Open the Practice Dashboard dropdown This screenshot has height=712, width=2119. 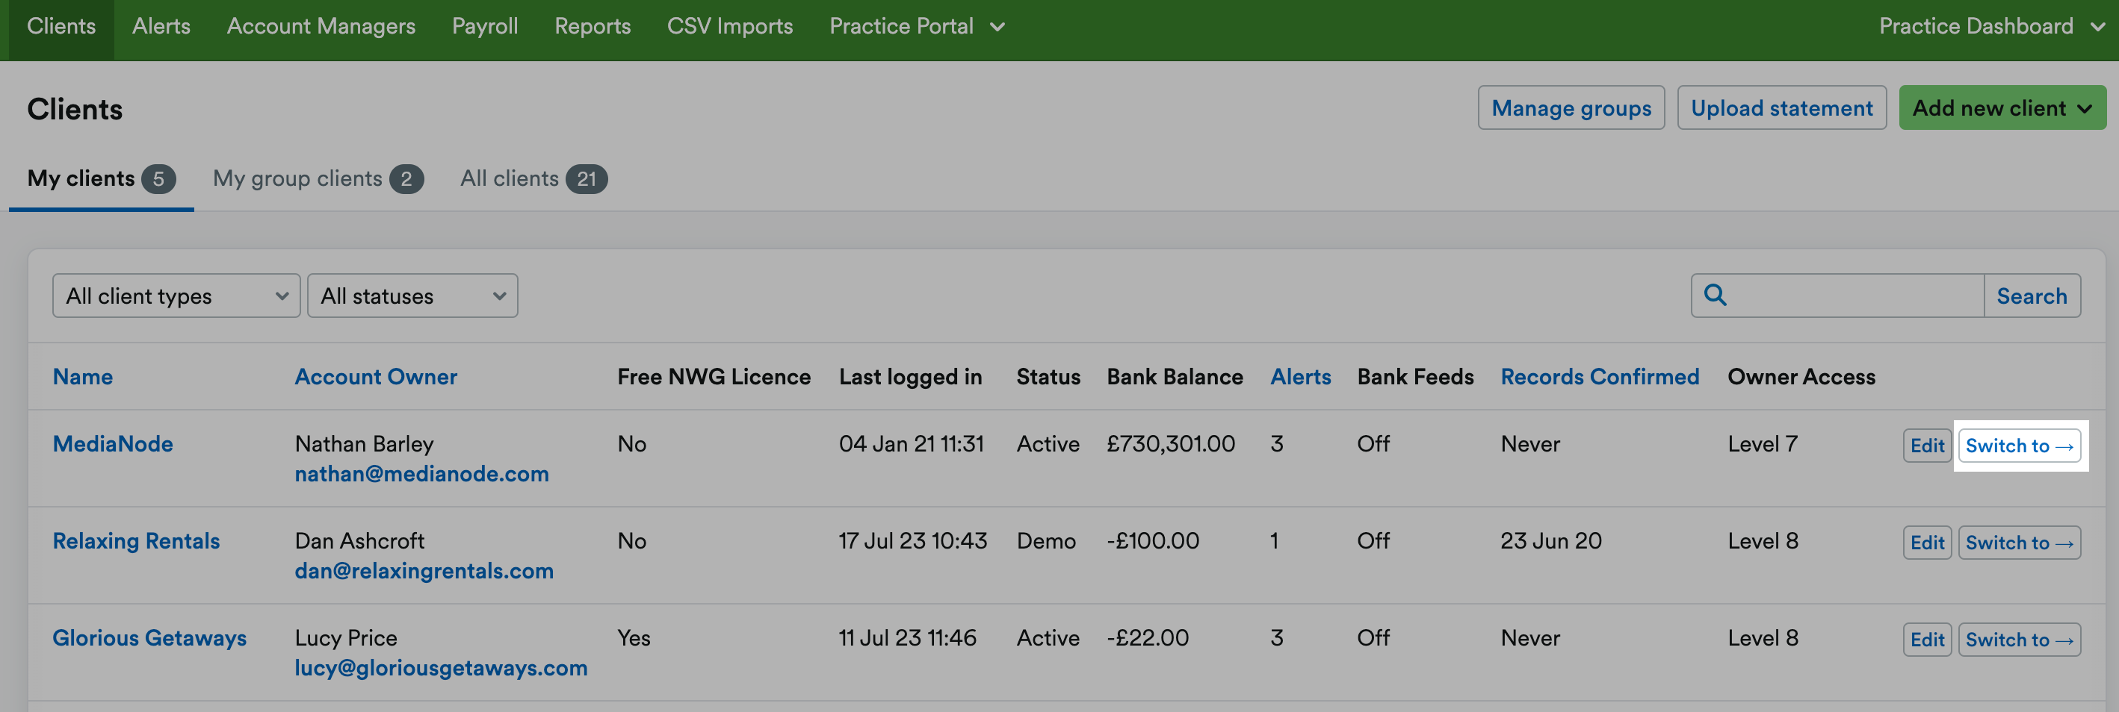click(1990, 25)
